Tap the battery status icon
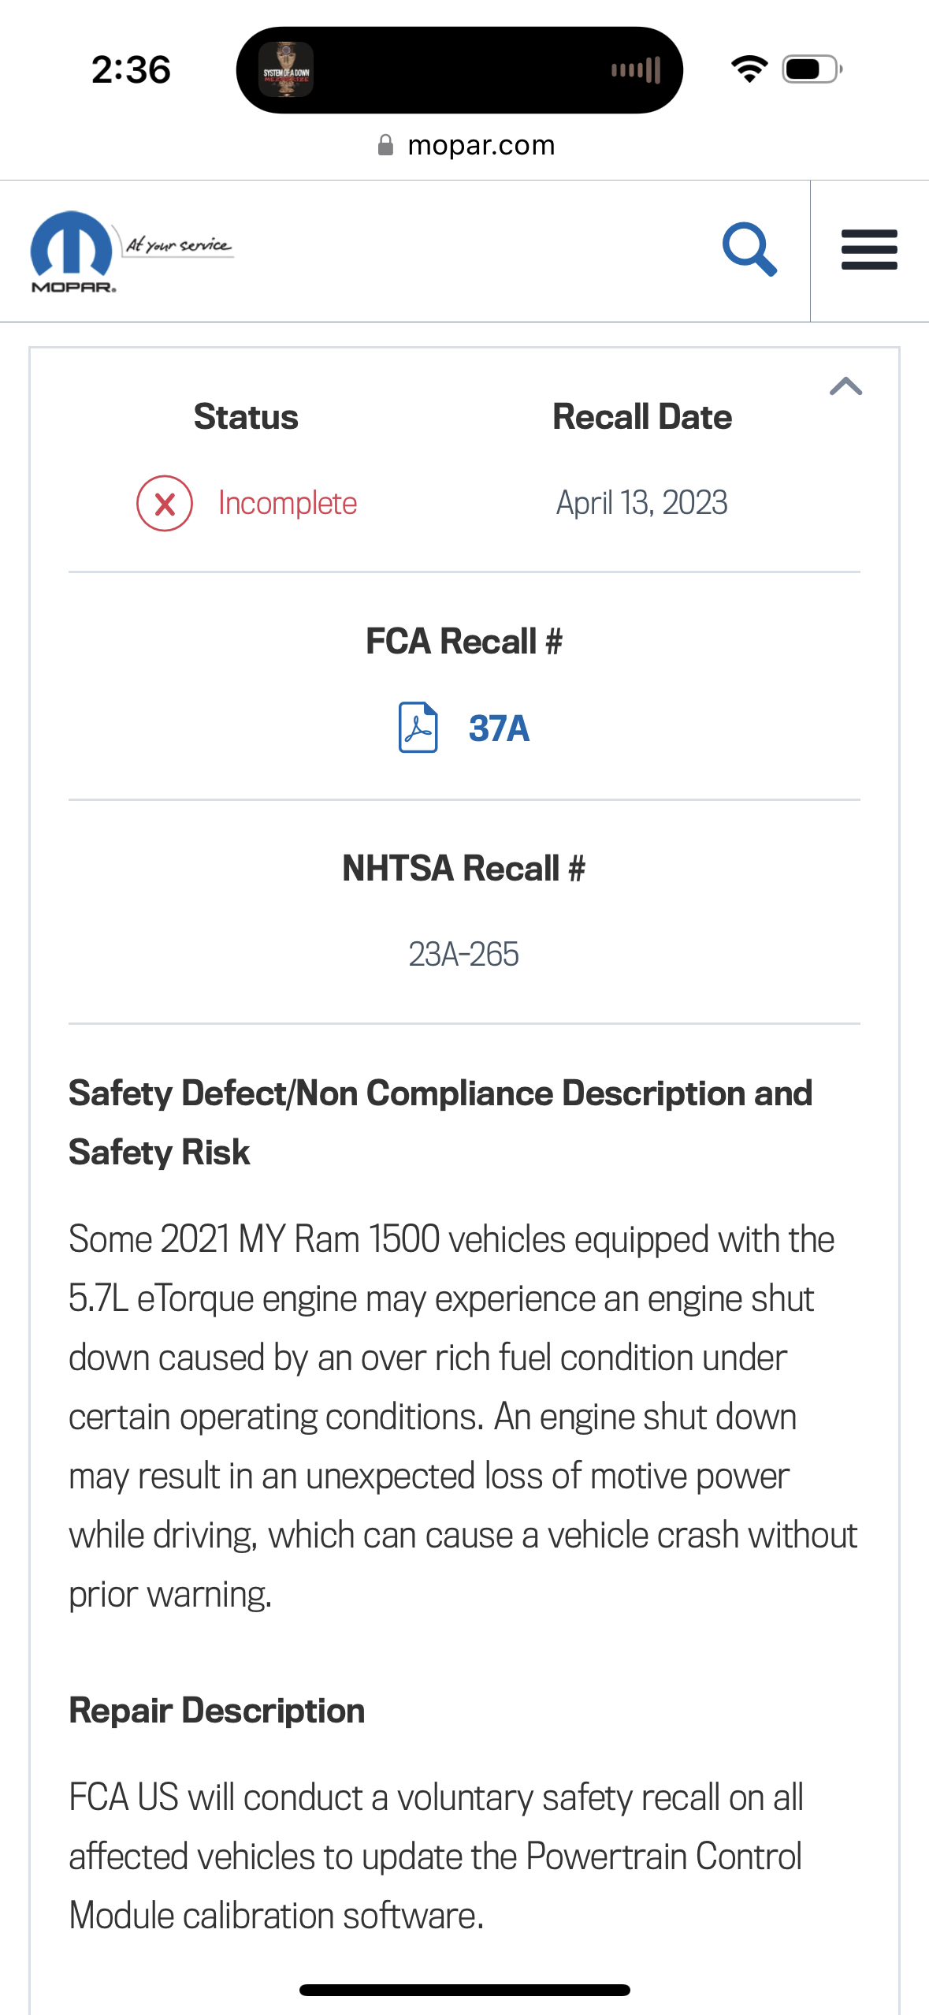The width and height of the screenshot is (929, 2015). click(x=812, y=69)
